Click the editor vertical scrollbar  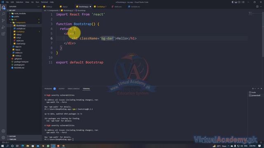pyautogui.click(x=263, y=35)
